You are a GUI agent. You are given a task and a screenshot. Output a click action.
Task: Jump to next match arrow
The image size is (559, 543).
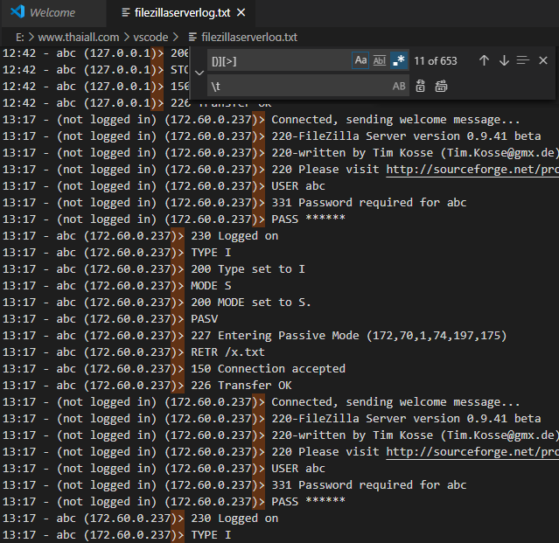tap(504, 60)
